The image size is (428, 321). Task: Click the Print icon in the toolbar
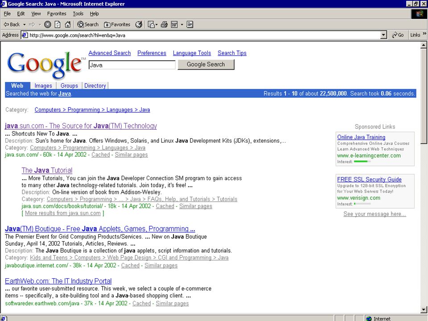(x=164, y=25)
